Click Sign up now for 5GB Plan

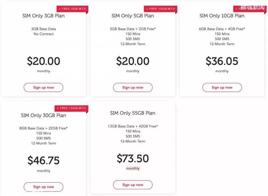133,87
